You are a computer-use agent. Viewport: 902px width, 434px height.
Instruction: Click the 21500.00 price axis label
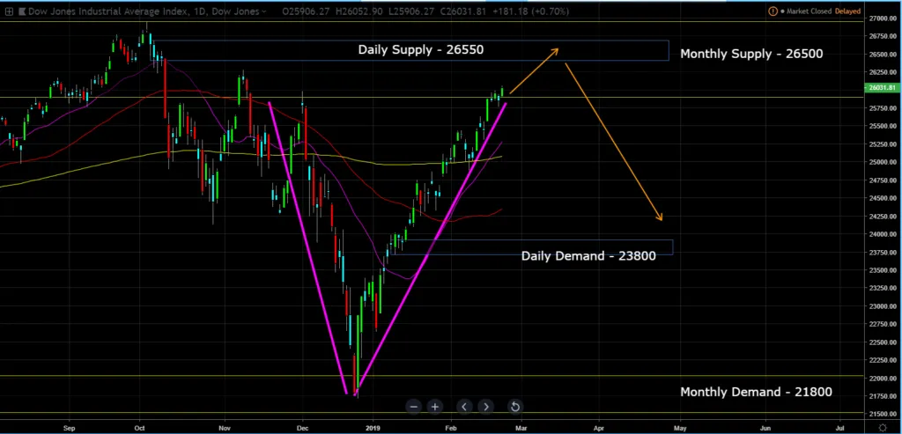883,414
